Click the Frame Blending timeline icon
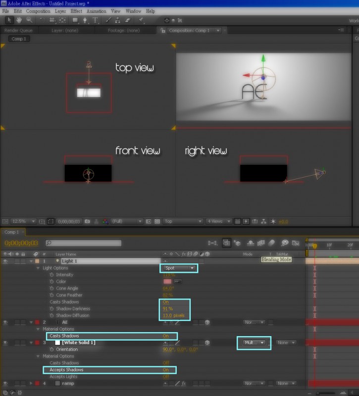 click(261, 243)
